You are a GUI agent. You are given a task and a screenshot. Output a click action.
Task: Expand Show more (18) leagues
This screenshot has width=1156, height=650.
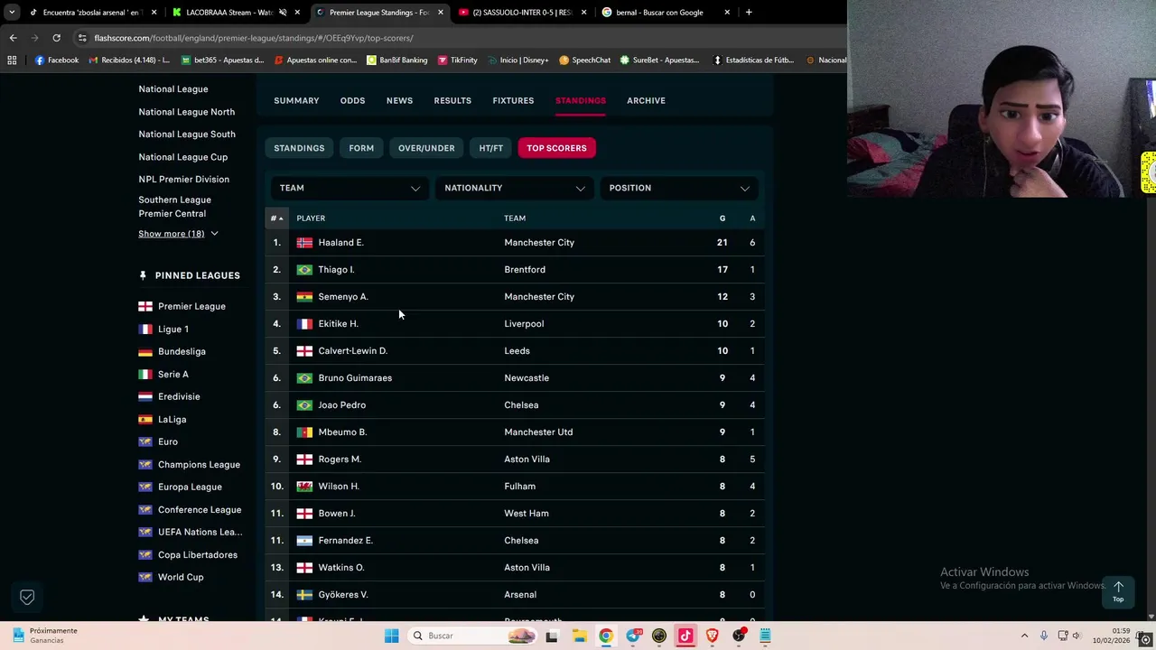(x=178, y=234)
